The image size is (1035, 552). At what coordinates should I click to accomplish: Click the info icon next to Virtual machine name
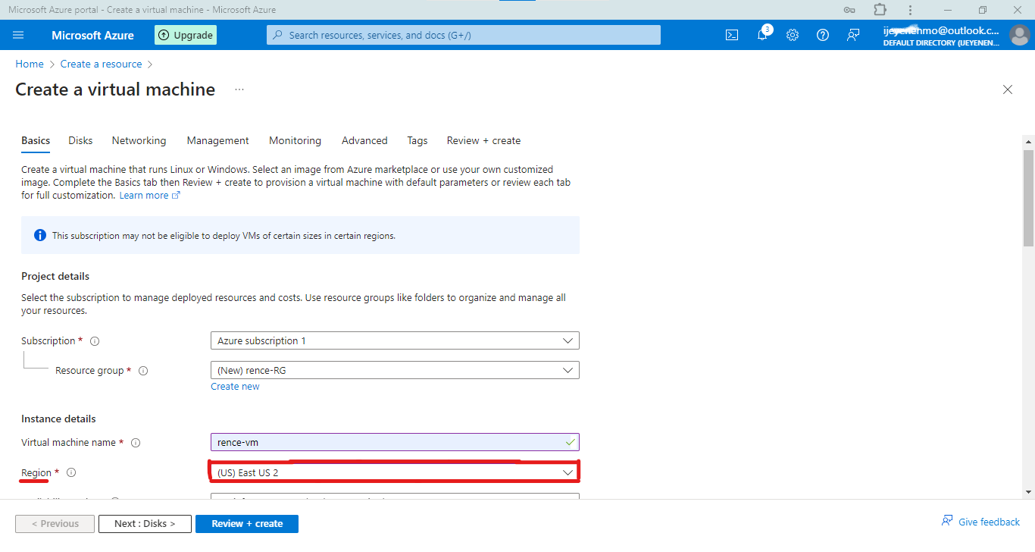136,443
